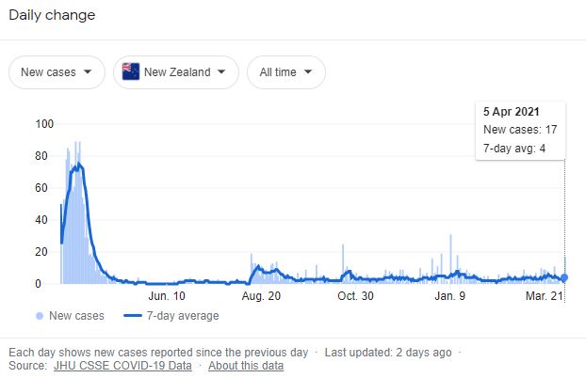Image resolution: width=586 pixels, height=378 pixels.
Task: Click the 7-day average legend line
Action: pos(136,316)
